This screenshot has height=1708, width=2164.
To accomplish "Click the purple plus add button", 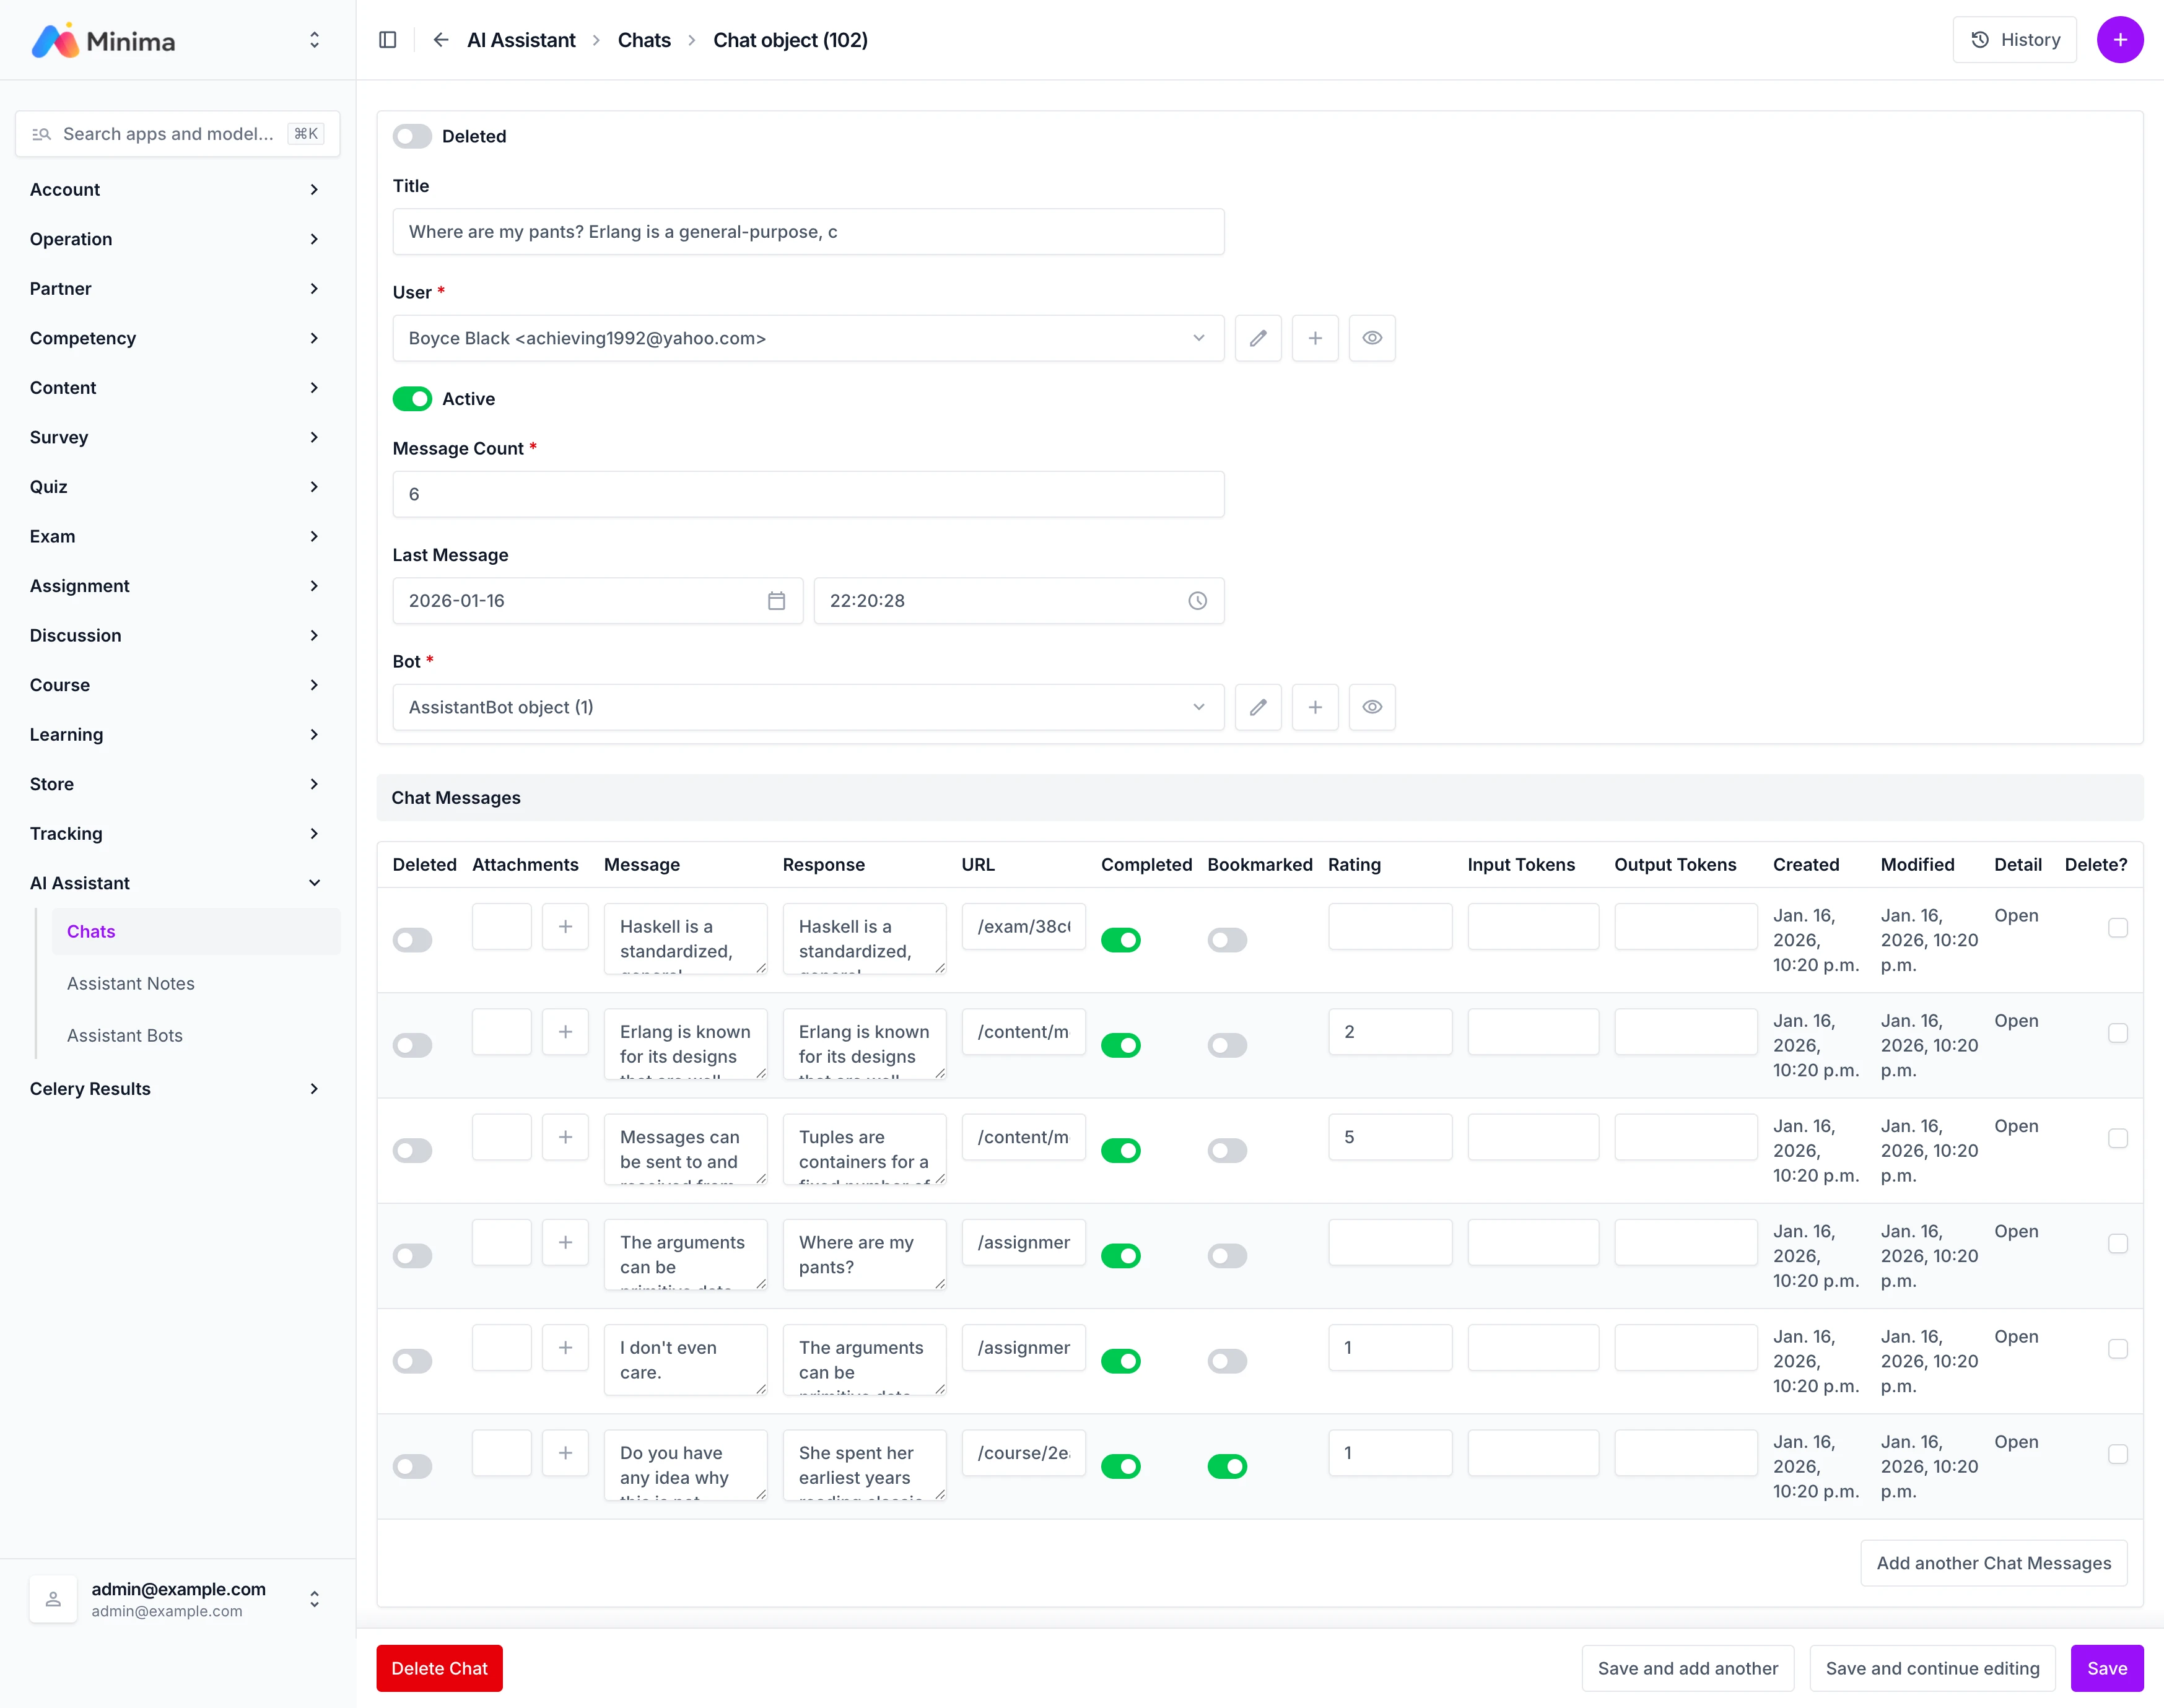I will coord(2119,40).
